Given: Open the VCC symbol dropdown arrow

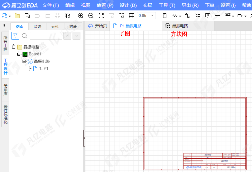Looking at the screenshot, I should pyautogui.click(x=233, y=16).
